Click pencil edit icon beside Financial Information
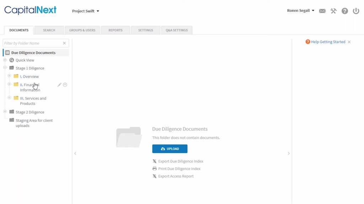This screenshot has height=204, width=364. click(x=59, y=85)
